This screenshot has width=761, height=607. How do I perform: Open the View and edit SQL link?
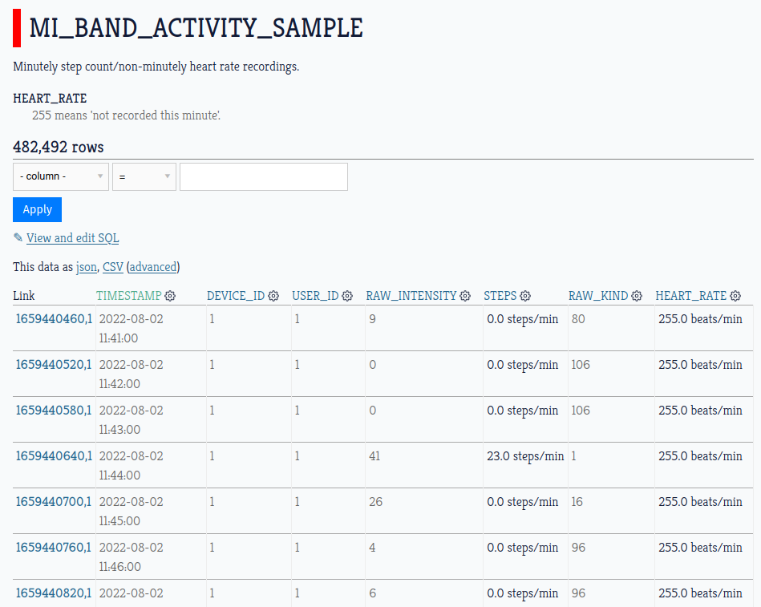pyautogui.click(x=73, y=238)
